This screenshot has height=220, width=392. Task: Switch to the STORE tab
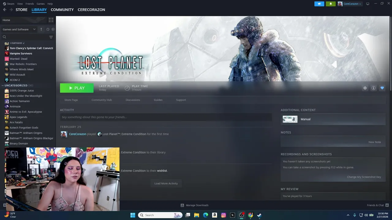[x=21, y=10]
